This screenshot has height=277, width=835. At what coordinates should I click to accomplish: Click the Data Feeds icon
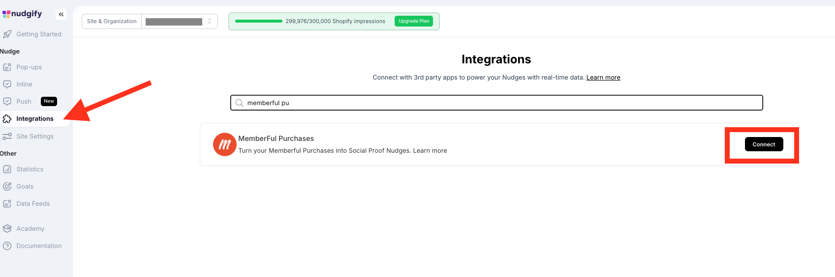pos(7,204)
